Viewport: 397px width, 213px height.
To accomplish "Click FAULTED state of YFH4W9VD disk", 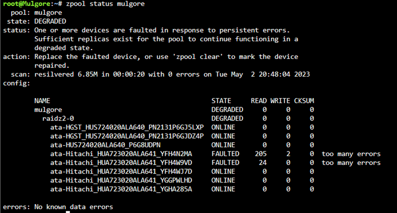I will [x=225, y=163].
